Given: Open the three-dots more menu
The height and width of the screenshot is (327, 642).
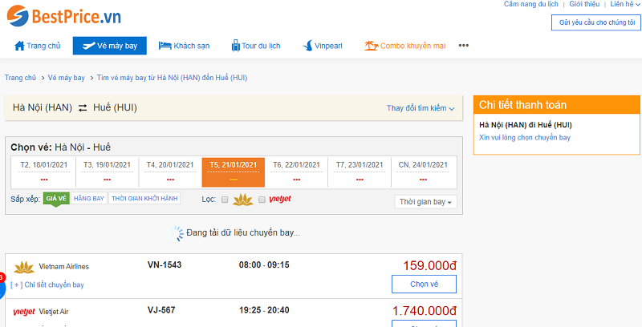Looking at the screenshot, I should (464, 46).
